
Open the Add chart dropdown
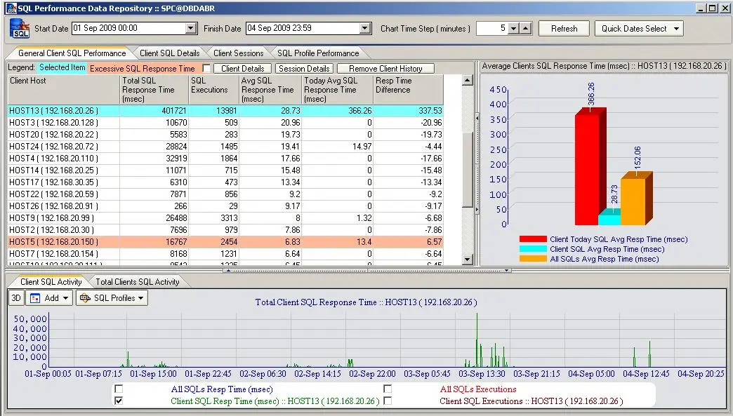49,298
